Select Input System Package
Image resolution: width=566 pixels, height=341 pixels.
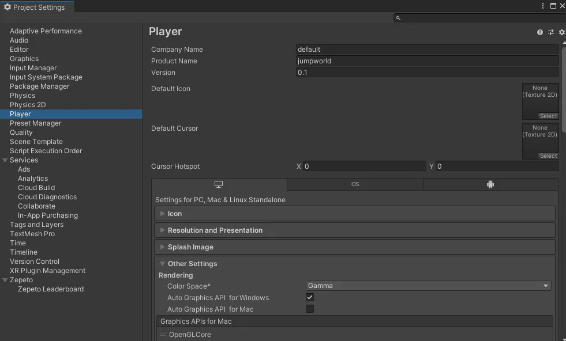point(46,77)
